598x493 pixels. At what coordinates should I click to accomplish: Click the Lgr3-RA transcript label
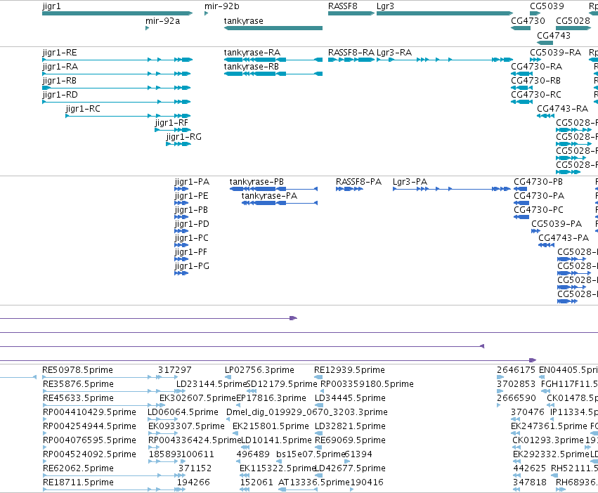pyautogui.click(x=394, y=53)
